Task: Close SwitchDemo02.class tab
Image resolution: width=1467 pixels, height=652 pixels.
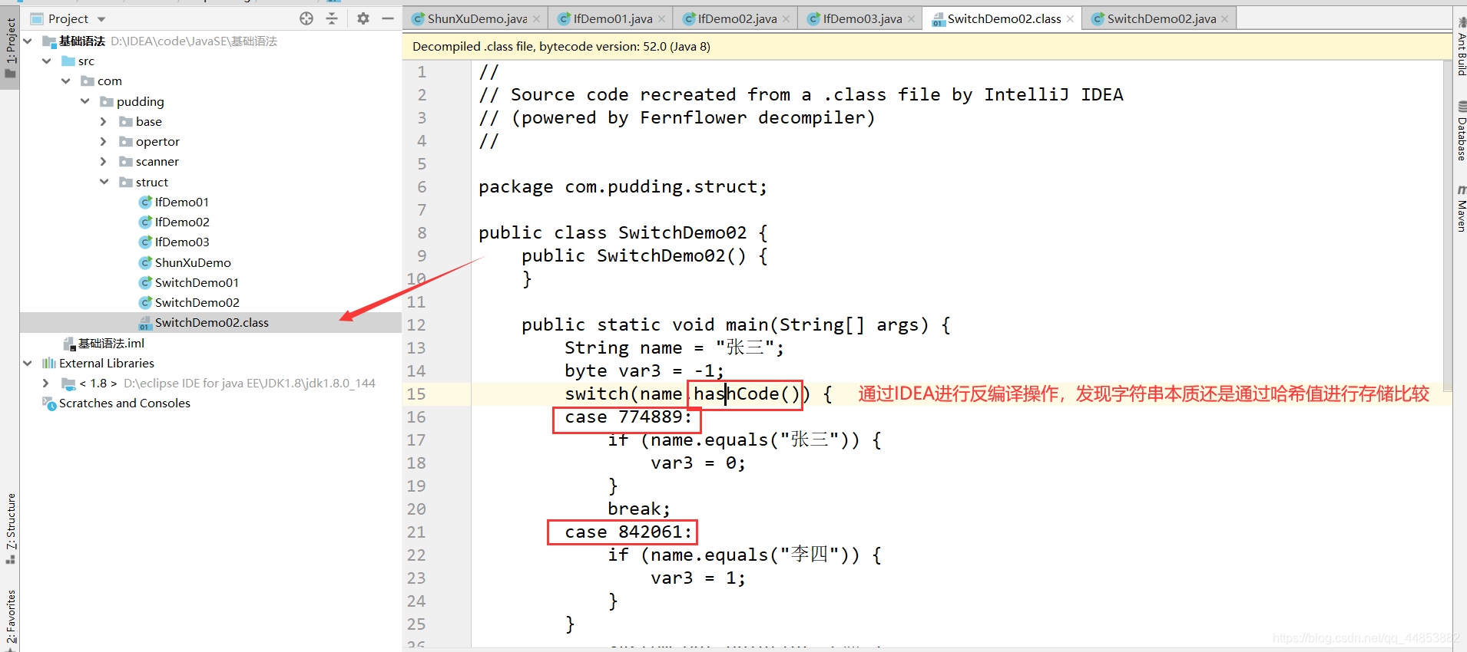Action: pos(1070,19)
